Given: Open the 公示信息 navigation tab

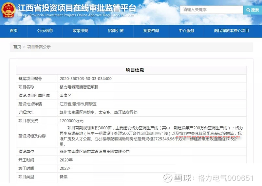Looking at the screenshot, I should (45, 31).
